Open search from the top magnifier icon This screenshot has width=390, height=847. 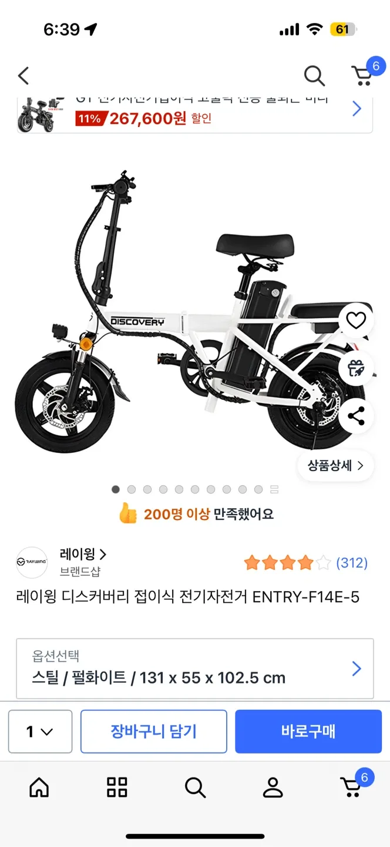click(314, 76)
